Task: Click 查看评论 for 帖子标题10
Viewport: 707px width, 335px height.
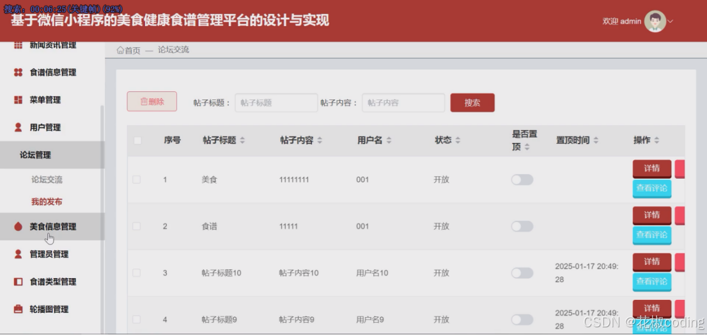Action: click(x=652, y=281)
